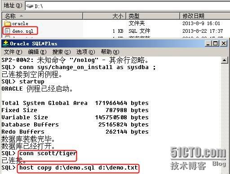Click the 'SQL> startup' line

pos(23,82)
